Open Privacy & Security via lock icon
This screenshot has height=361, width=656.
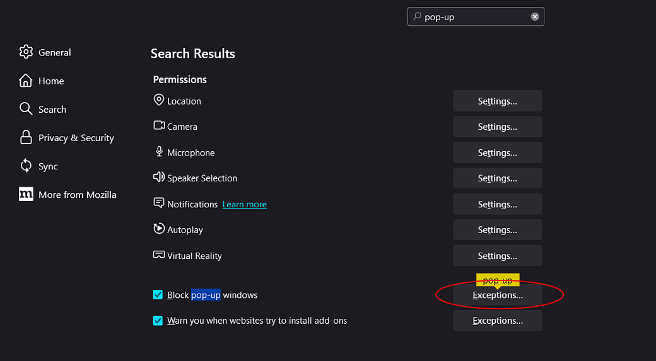click(26, 137)
